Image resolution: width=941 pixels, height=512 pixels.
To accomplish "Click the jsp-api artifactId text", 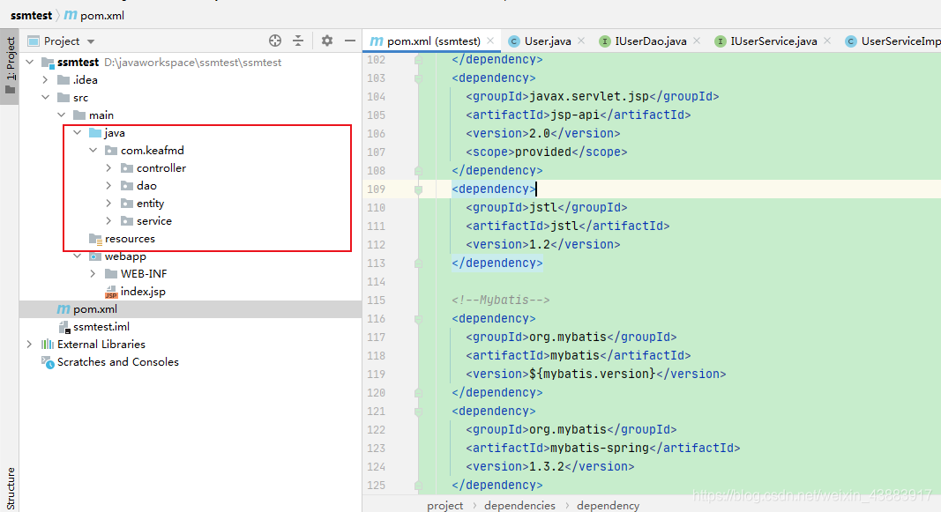I will coord(575,115).
